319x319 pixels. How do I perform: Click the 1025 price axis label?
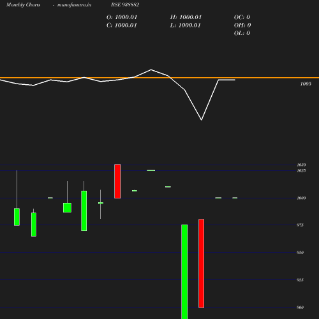click(301, 170)
